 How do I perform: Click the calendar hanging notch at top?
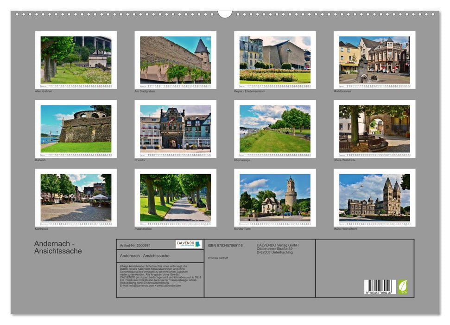click(225, 13)
